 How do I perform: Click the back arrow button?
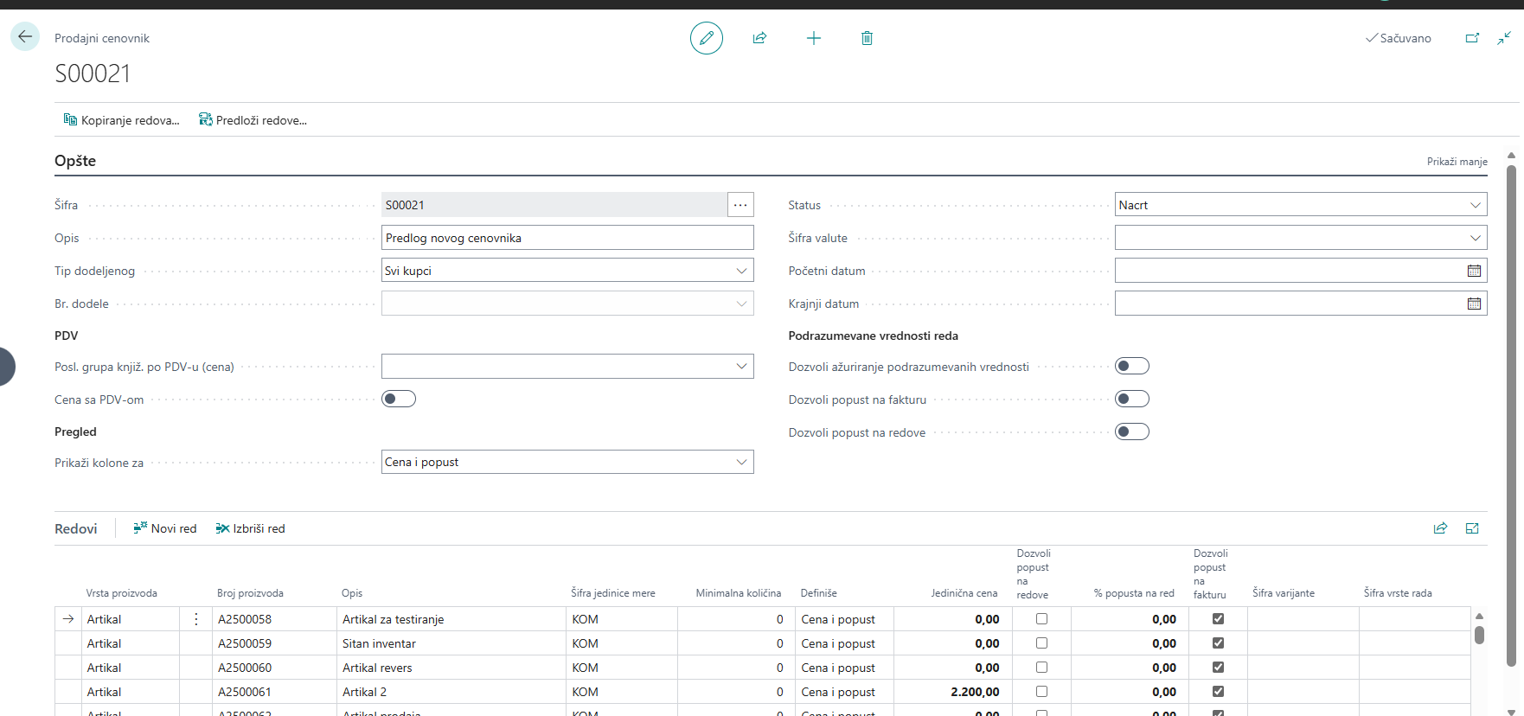pos(25,36)
